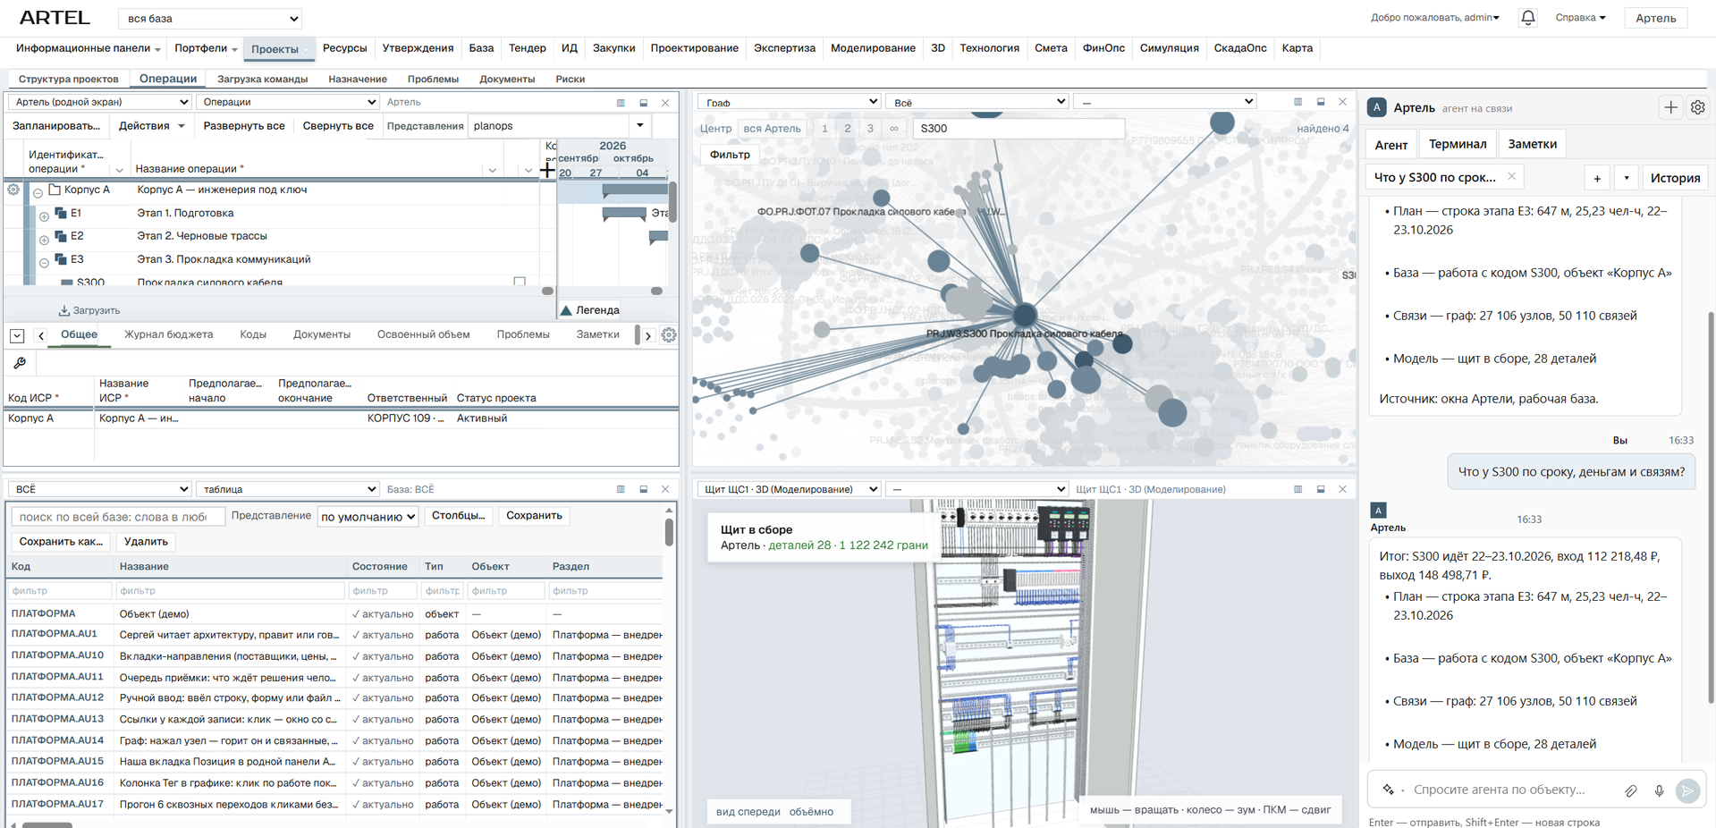
Task: Switch the 3D view to объёмно mode
Action: (811, 812)
